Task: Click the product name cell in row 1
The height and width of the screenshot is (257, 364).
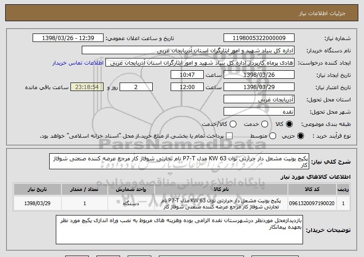Action: coord(221,203)
